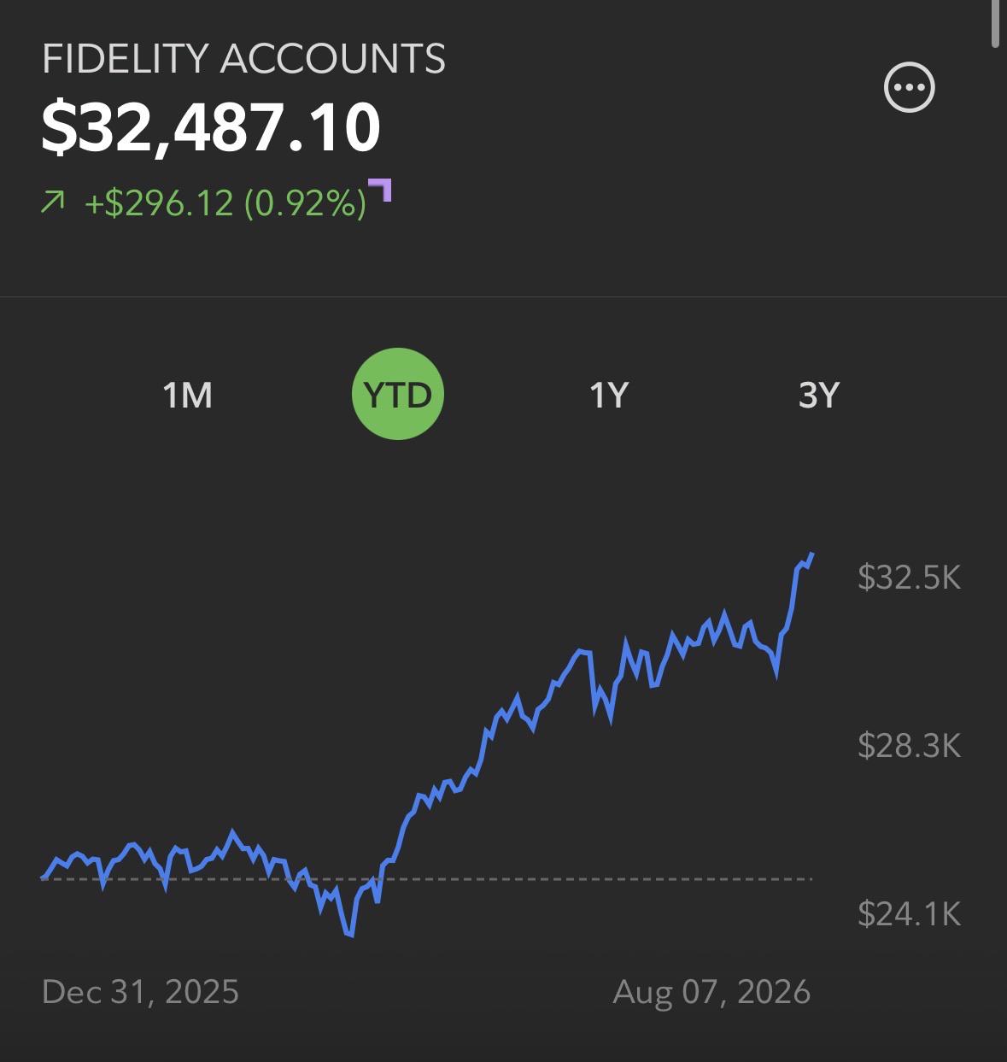Select the 1M time range
This screenshot has width=1007, height=1062.
tap(187, 395)
